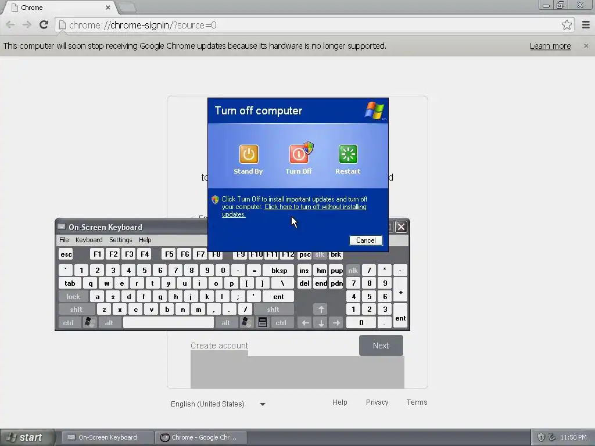
Task: Click the bksp key on On-Screen Keyboard
Action: [x=279, y=271]
